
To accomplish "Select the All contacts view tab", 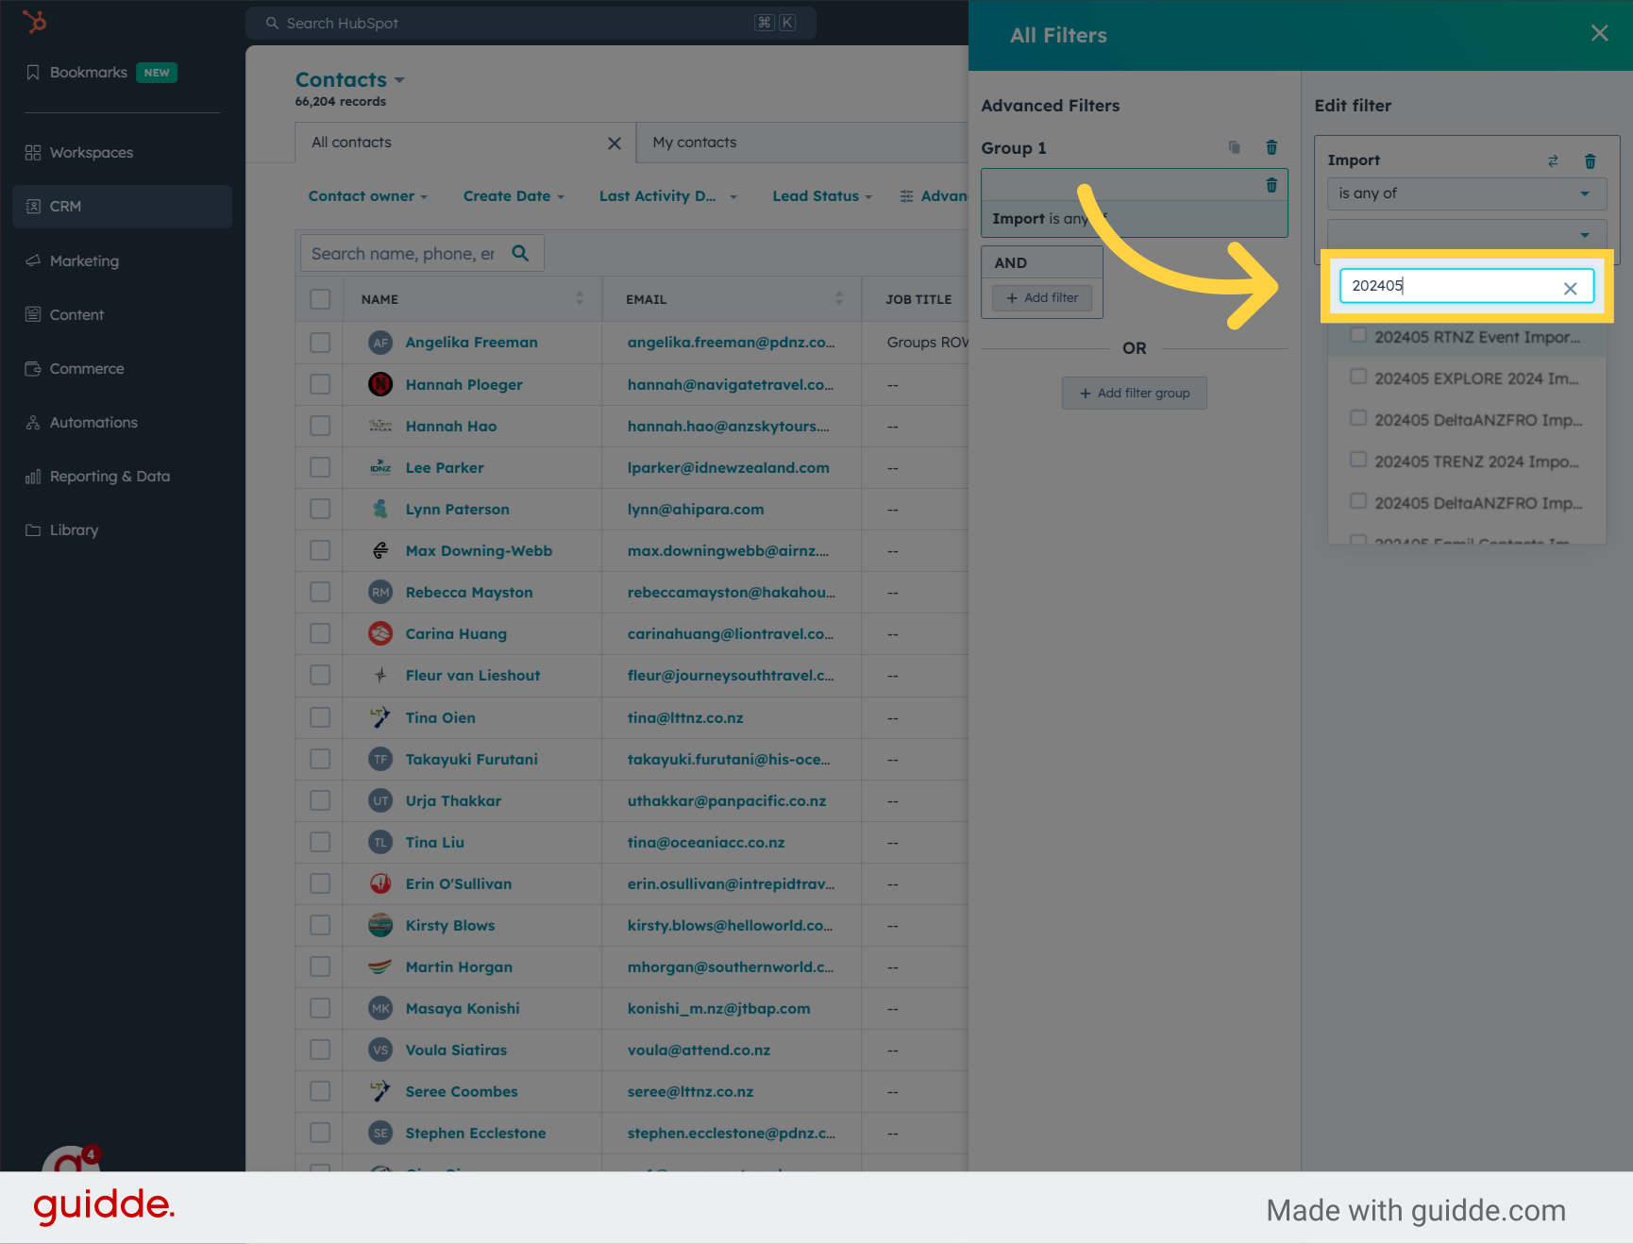I will [350, 143].
